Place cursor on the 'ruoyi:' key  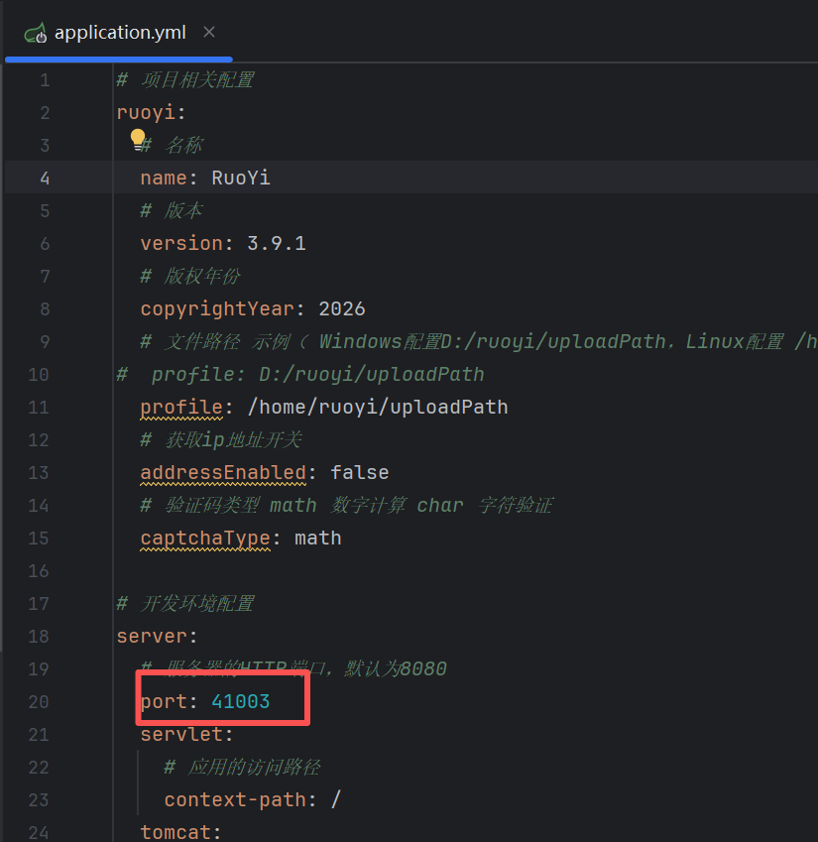[152, 113]
